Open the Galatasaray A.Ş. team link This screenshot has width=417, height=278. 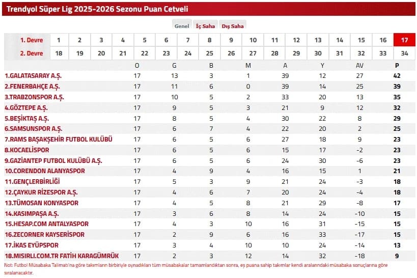pos(33,76)
